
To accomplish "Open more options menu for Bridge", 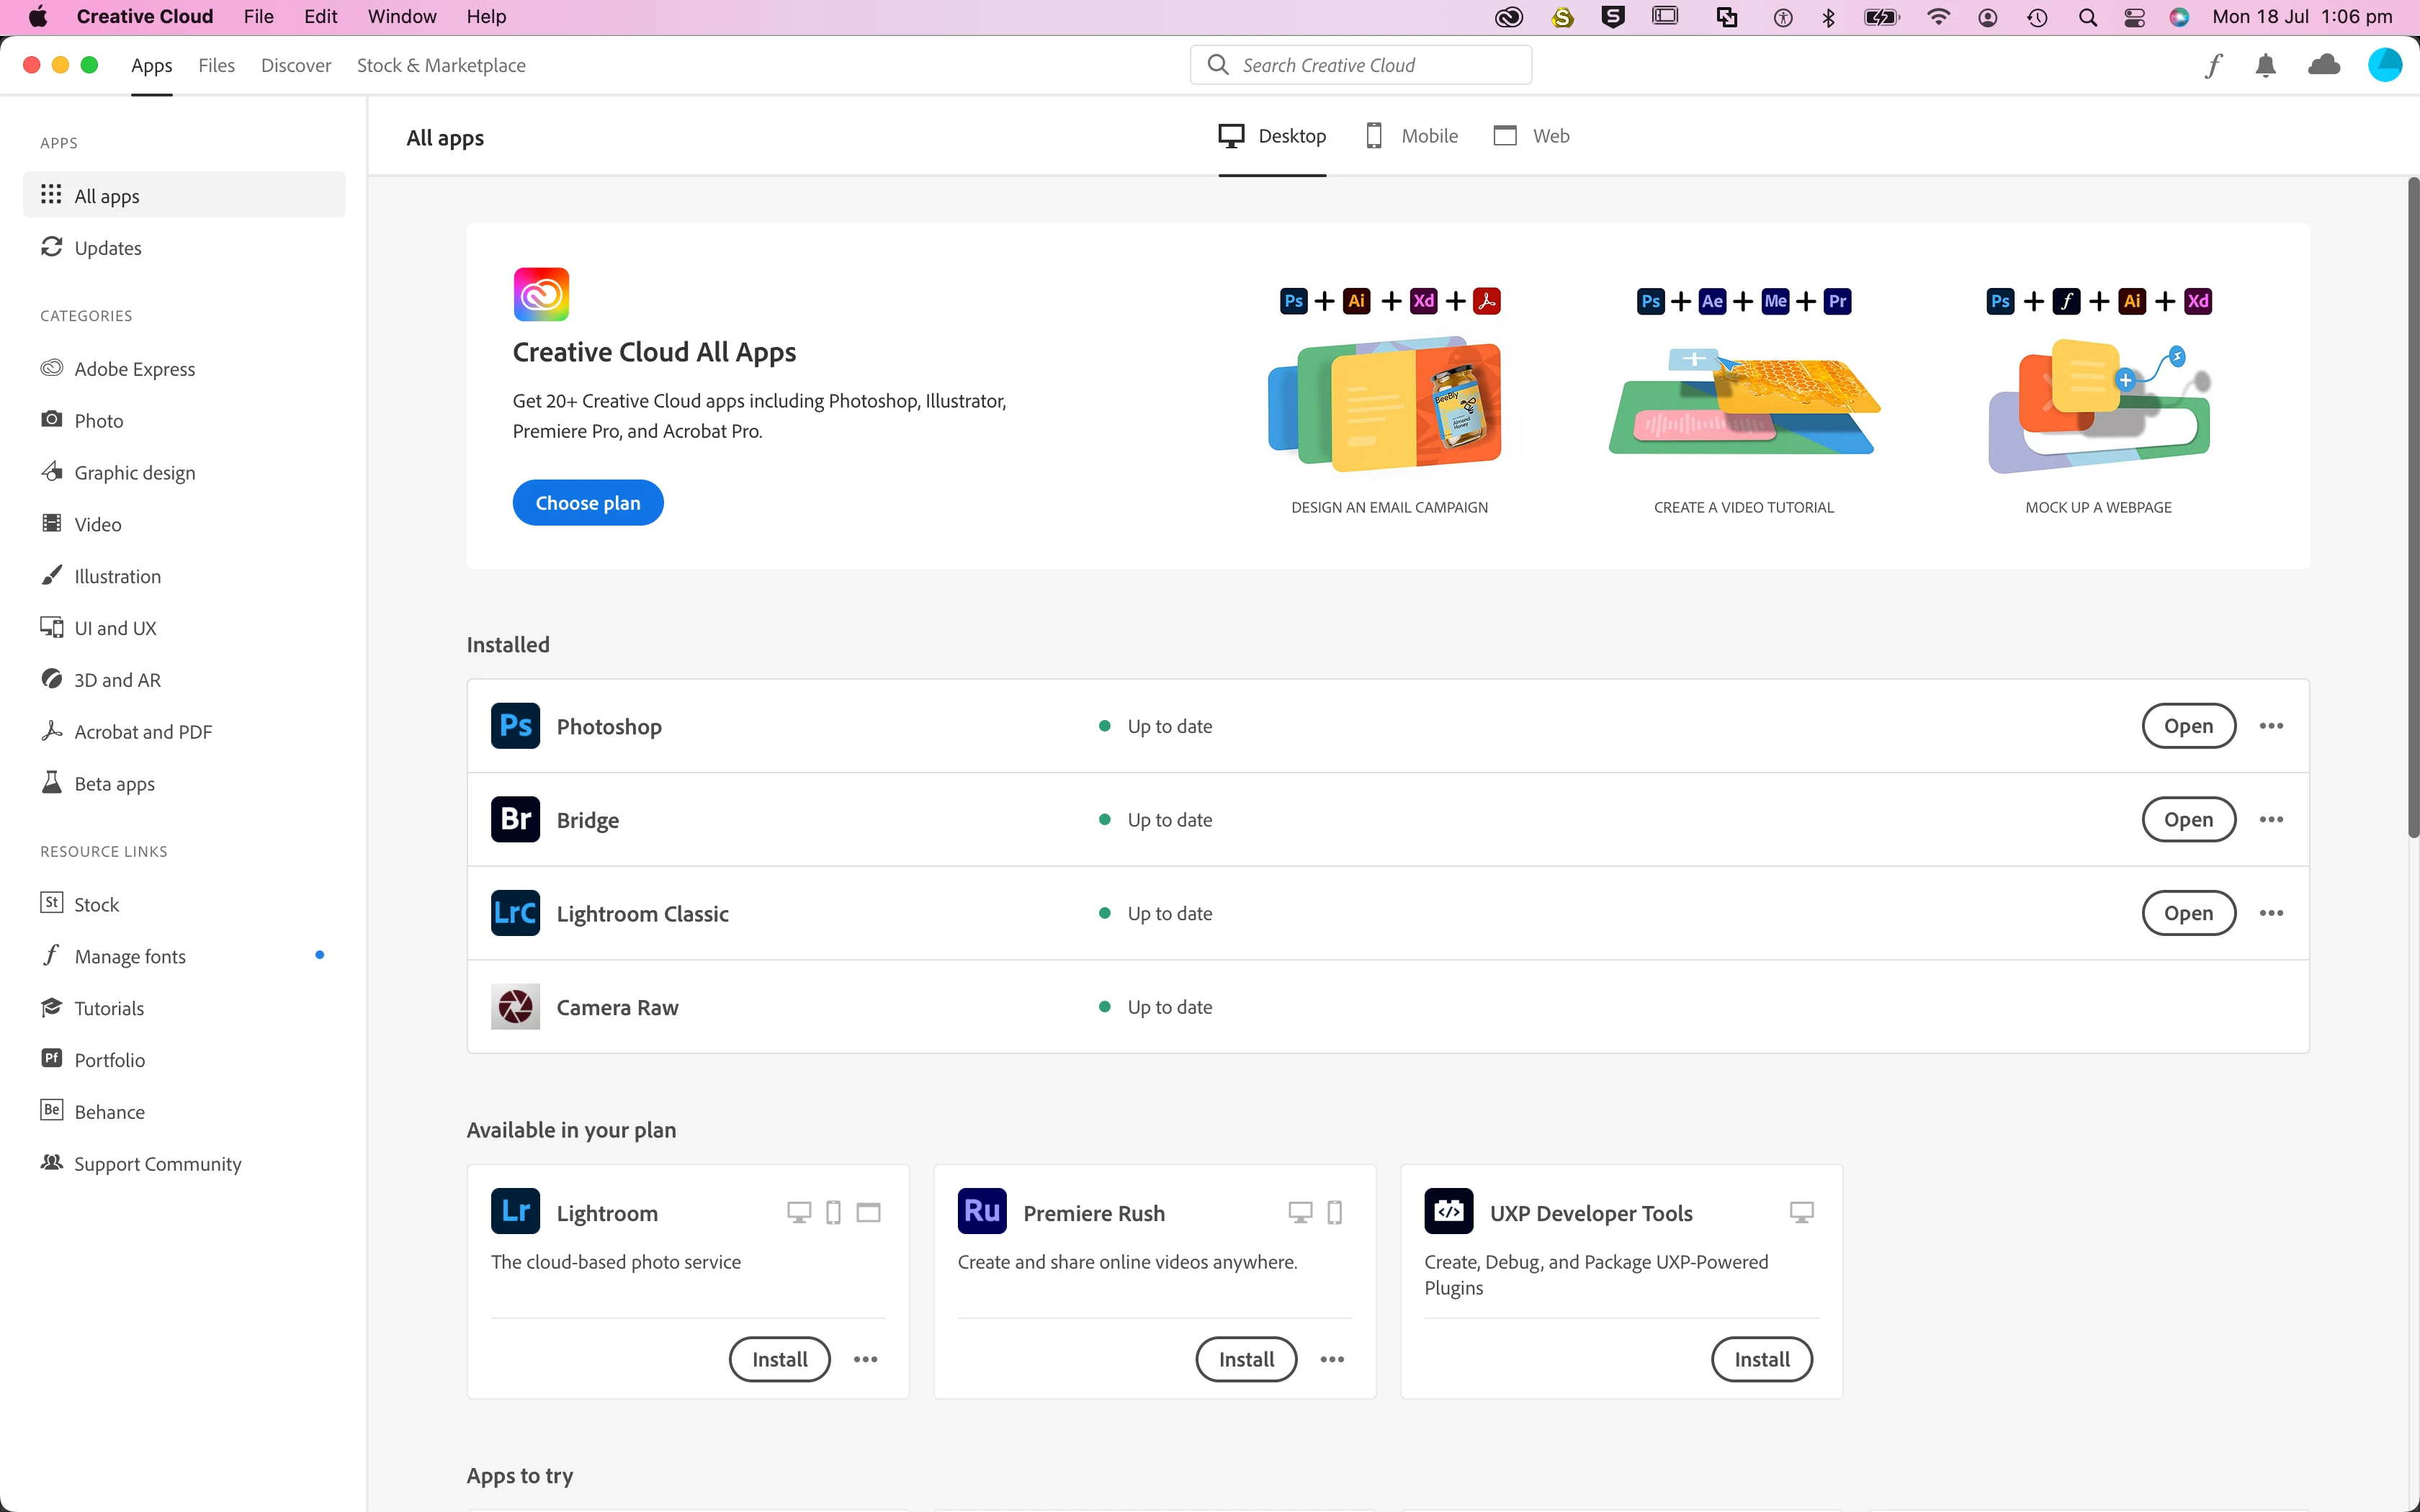I will [x=2271, y=820].
